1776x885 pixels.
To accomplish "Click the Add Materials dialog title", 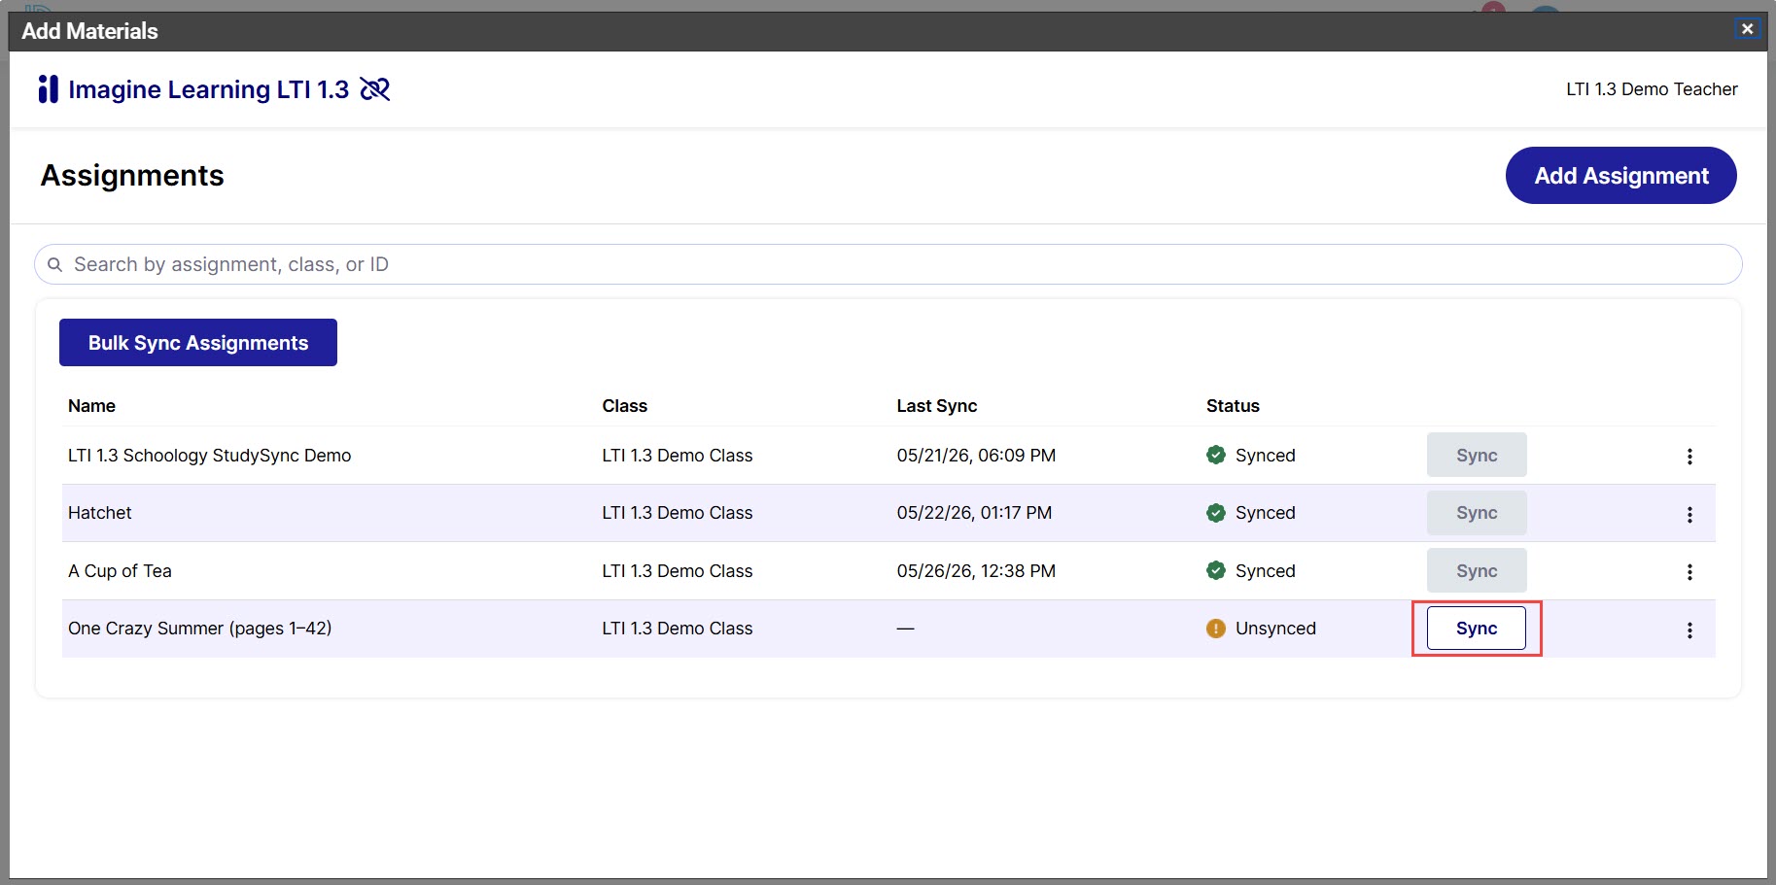I will [89, 31].
